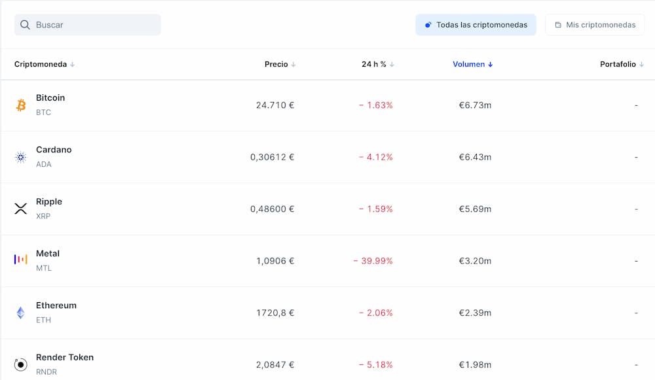The width and height of the screenshot is (655, 380).
Task: Click the − 1.63% change value
Action: click(376, 105)
